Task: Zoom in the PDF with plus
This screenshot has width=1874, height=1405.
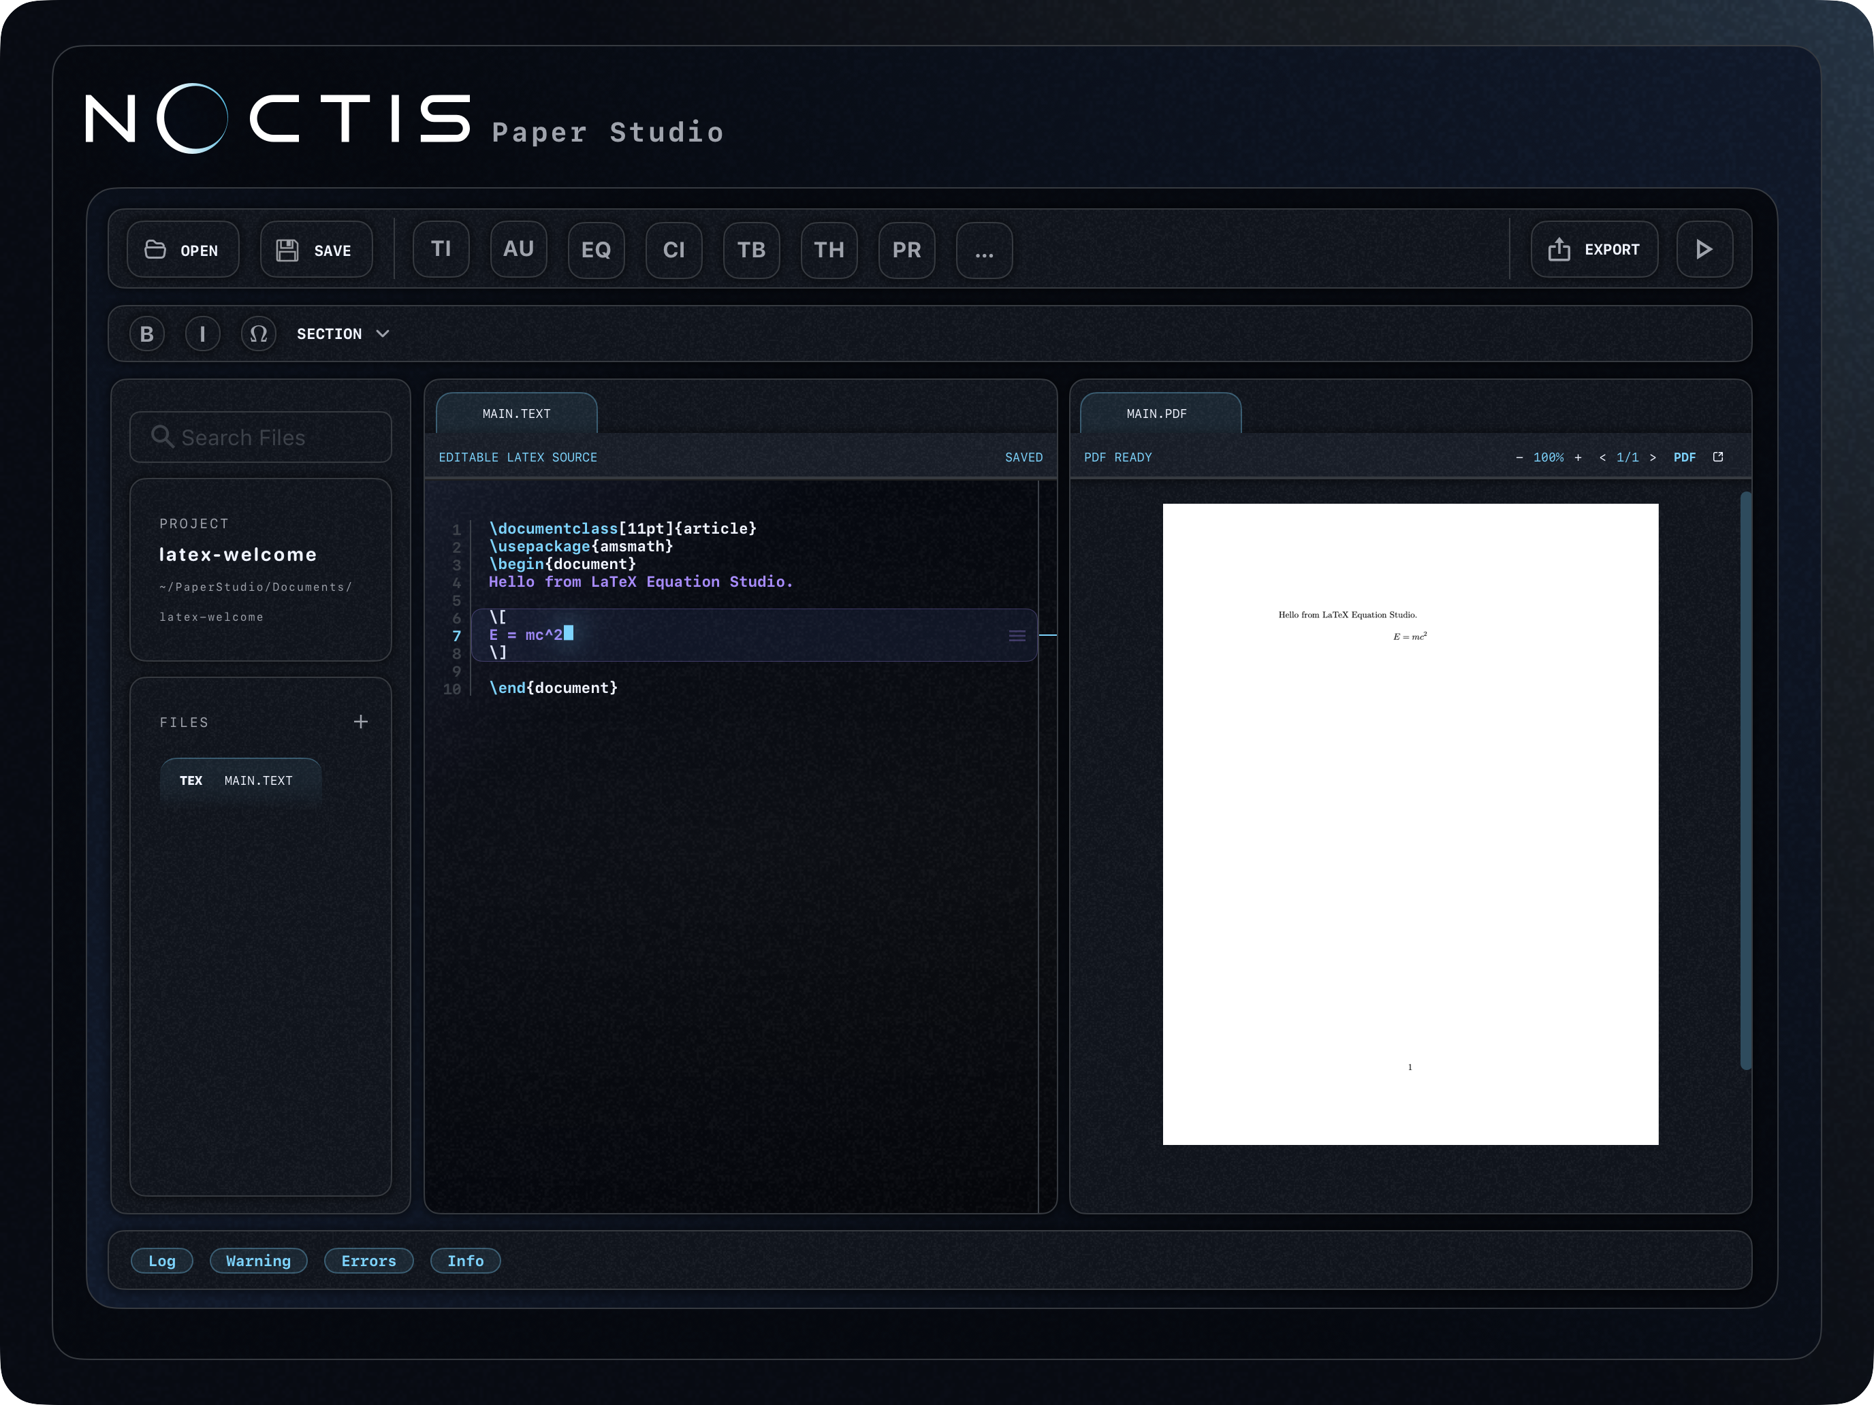Action: (x=1578, y=457)
